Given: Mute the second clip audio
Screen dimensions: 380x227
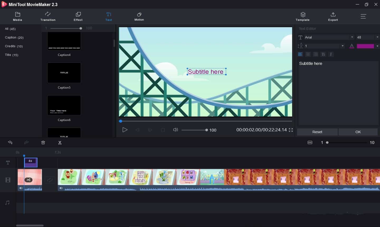Looking at the screenshot, I should click(x=61, y=188).
